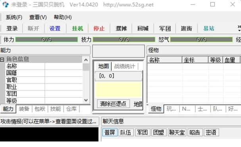Click the 断开 toolbar button
241x147 pixels.
tap(33, 28)
